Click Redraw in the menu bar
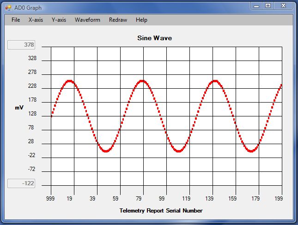The height and width of the screenshot is (225, 298). point(118,20)
